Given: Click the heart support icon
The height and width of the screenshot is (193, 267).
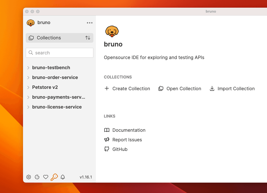Looking at the screenshot, I should point(46,177).
